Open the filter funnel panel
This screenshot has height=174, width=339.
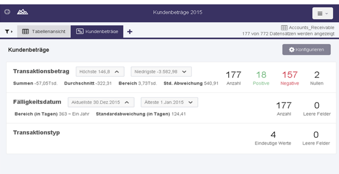coord(9,31)
